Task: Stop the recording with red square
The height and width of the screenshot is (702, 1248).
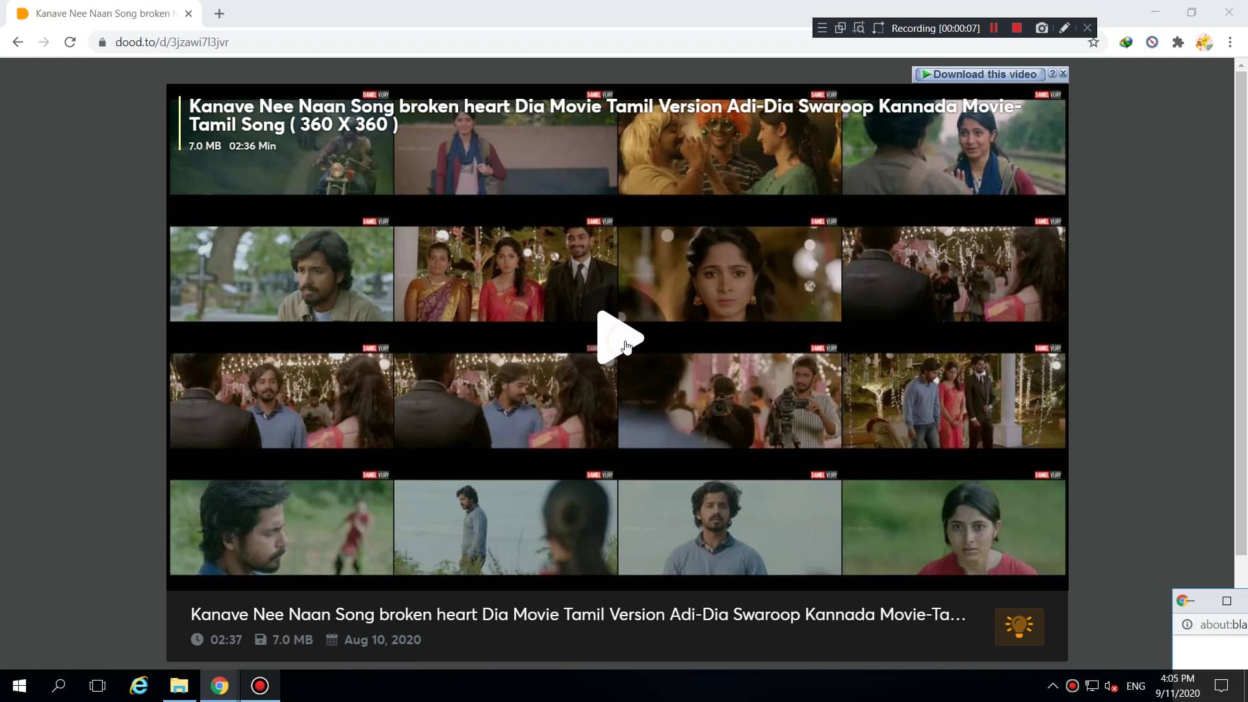Action: [x=1017, y=28]
